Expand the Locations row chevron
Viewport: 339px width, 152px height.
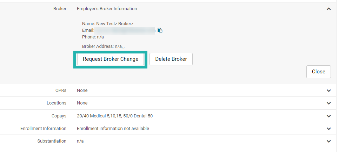click(328, 103)
